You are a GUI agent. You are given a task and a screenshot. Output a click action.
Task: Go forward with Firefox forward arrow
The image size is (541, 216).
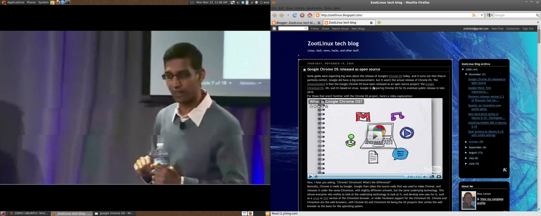pyautogui.click(x=282, y=15)
